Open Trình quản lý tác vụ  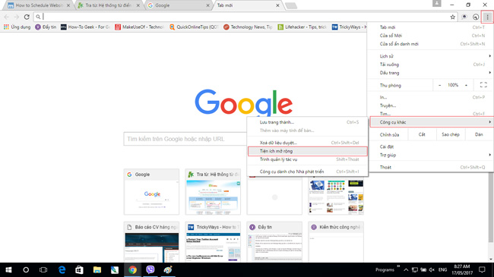coord(308,159)
